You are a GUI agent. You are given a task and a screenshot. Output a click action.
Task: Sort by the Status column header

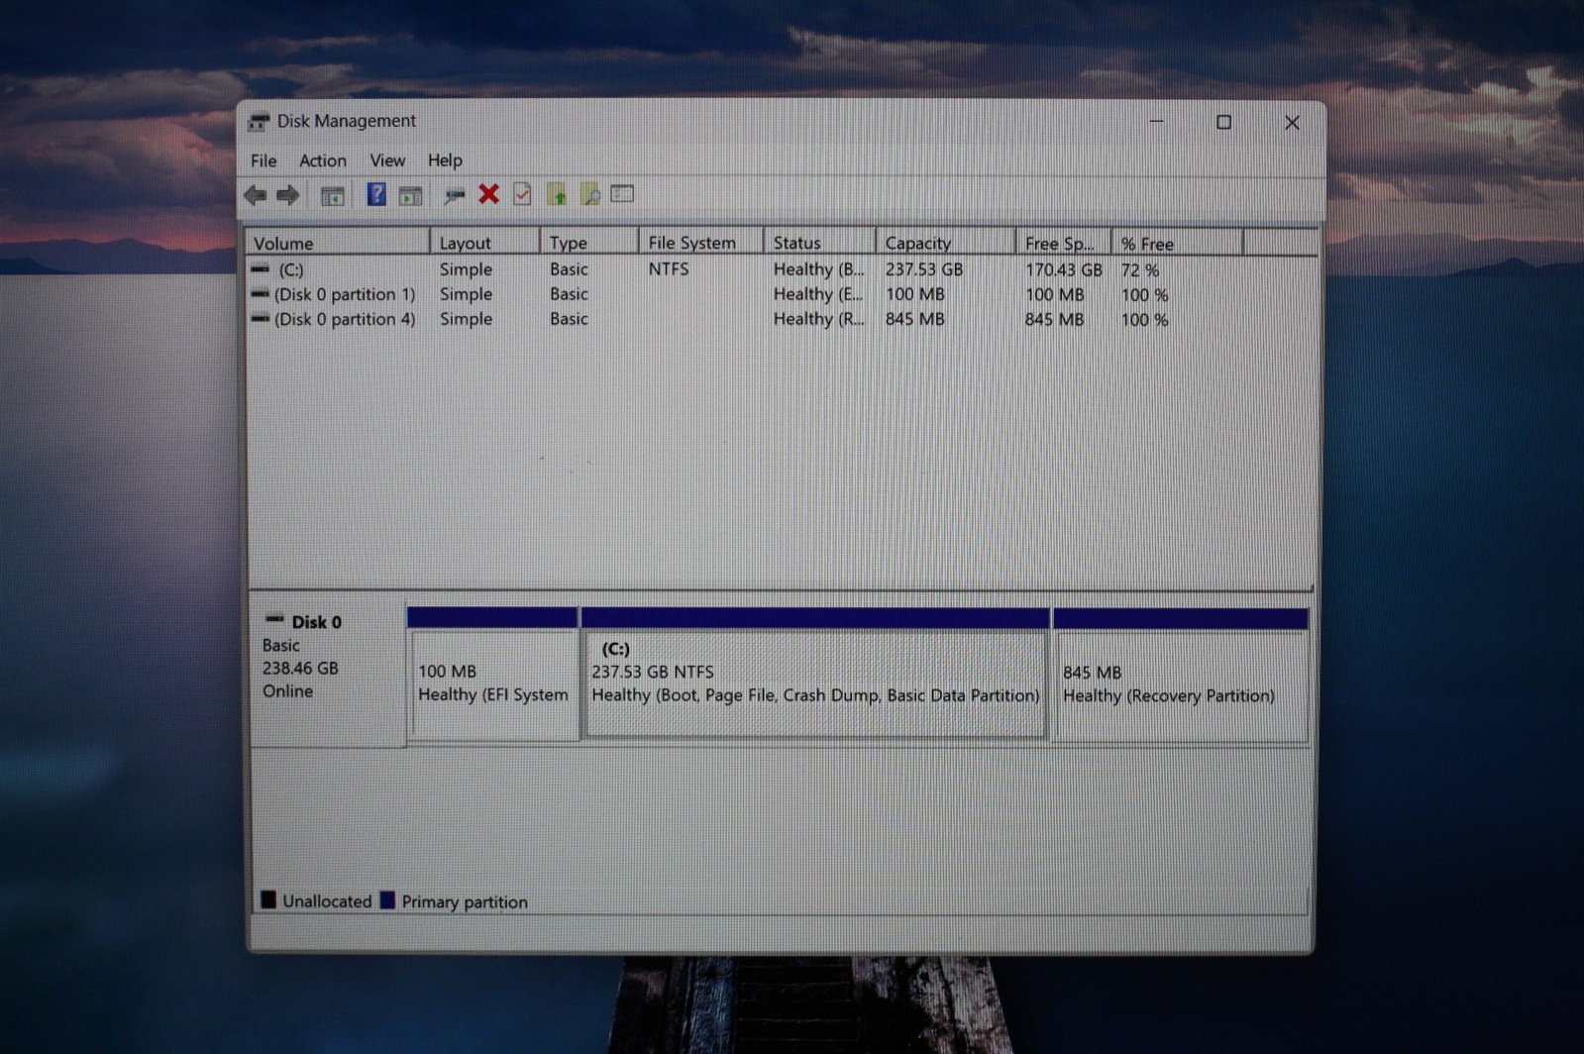820,243
